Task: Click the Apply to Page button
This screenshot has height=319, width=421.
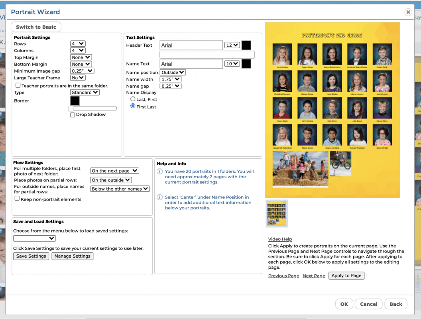Action: 346,276
